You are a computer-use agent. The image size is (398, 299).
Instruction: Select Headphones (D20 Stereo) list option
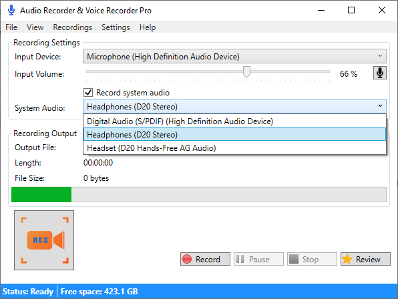pyautogui.click(x=234, y=134)
